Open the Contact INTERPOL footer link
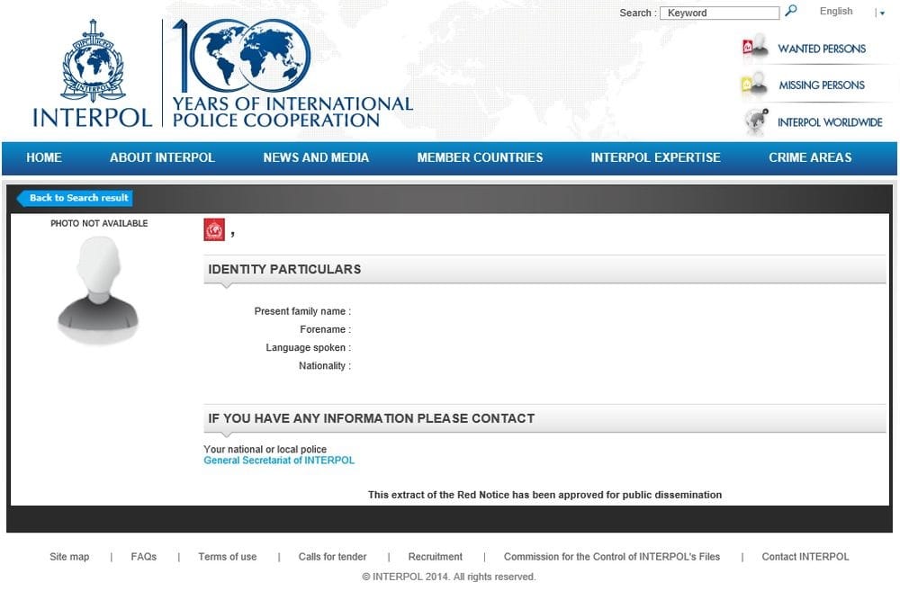This screenshot has height=591, width=900. [805, 557]
